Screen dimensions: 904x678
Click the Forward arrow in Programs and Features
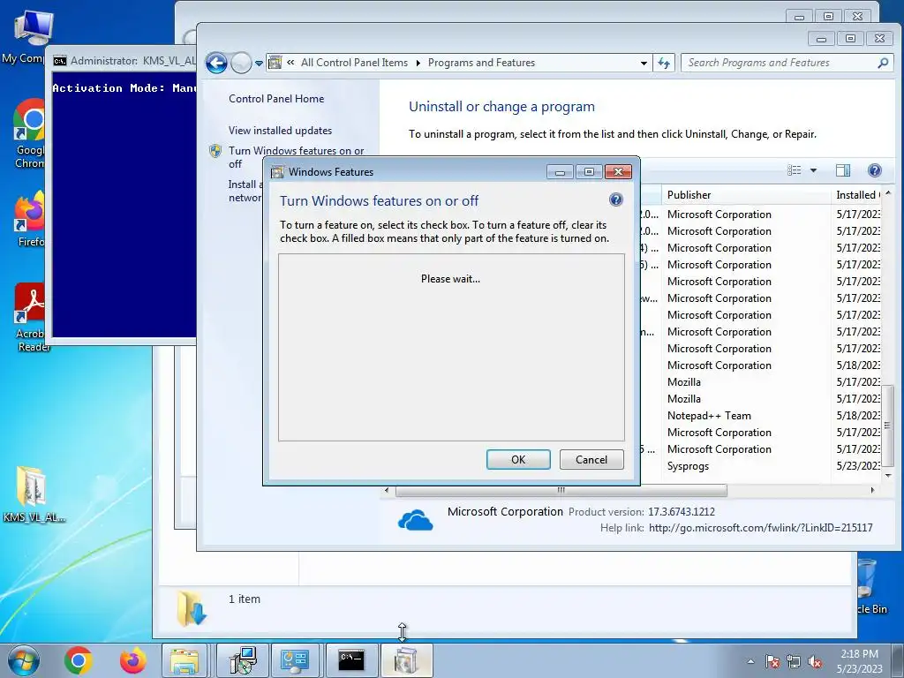coord(241,63)
